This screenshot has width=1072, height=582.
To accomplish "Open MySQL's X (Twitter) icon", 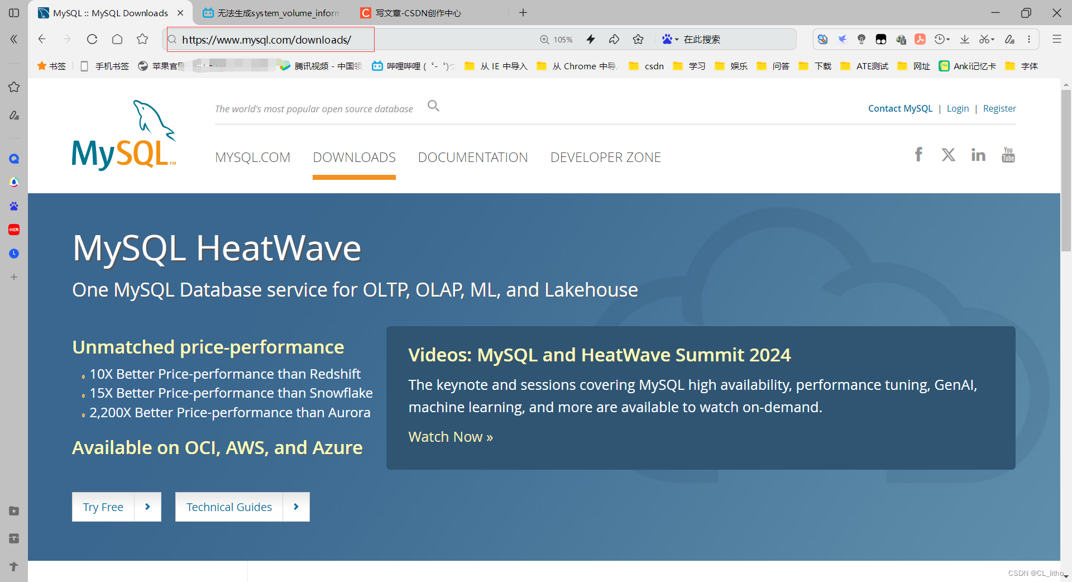I will [x=948, y=155].
